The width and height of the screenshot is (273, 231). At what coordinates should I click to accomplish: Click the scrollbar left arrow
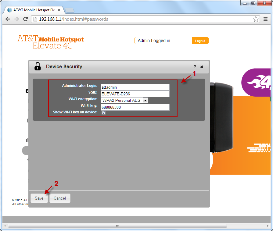pos(5,226)
